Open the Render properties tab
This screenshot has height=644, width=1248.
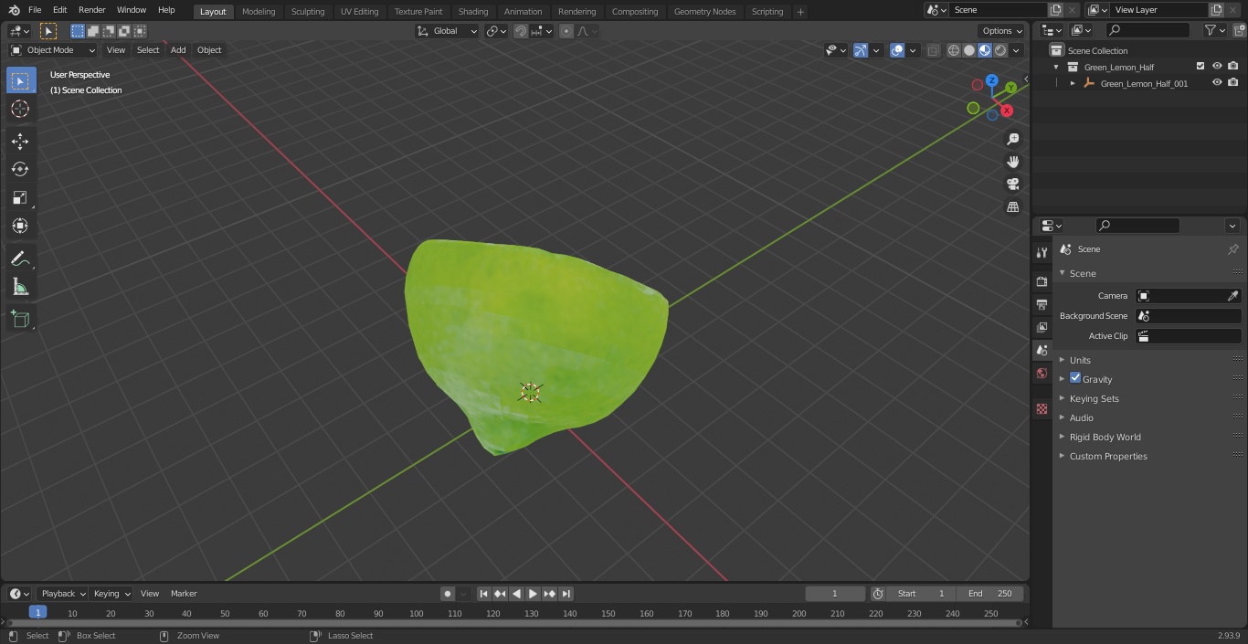pos(1042,281)
